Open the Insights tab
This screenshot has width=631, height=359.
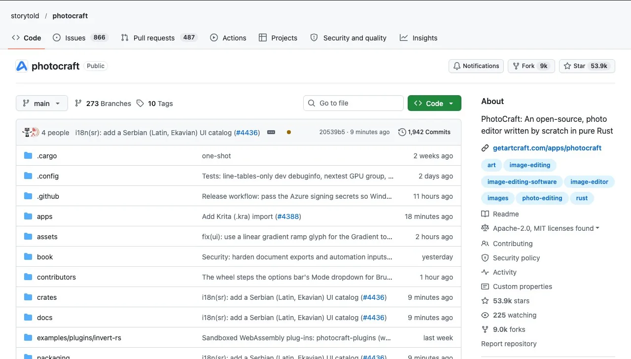419,38
